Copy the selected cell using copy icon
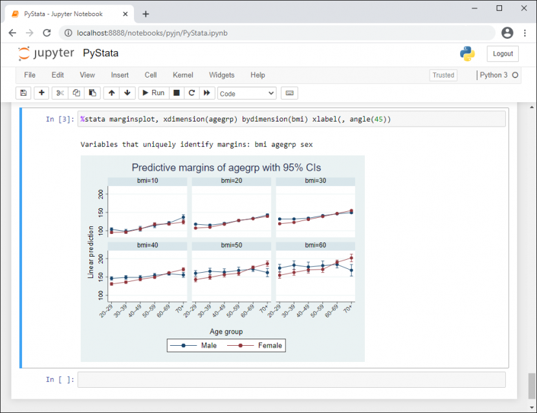This screenshot has width=537, height=413. (x=75, y=93)
